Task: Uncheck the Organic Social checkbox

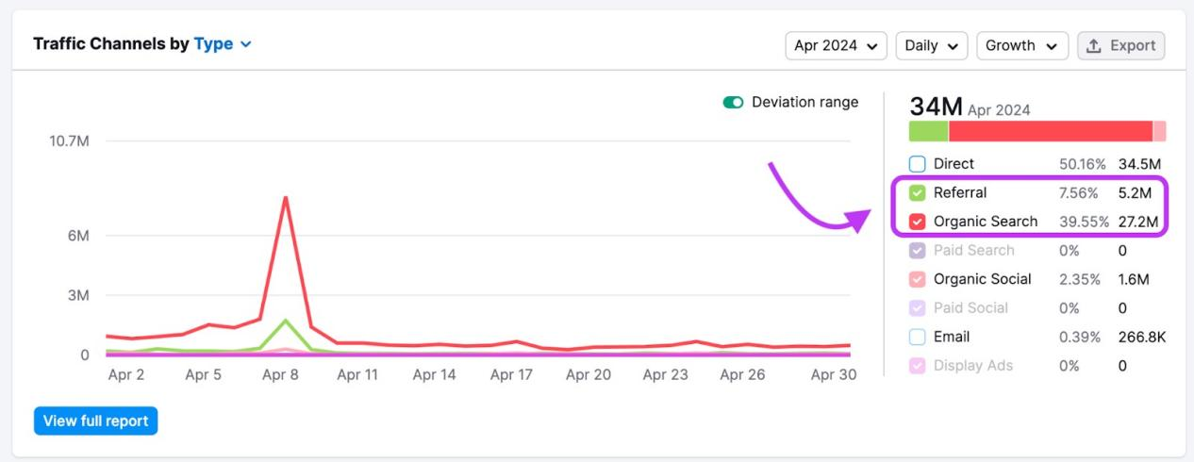Action: 918,279
